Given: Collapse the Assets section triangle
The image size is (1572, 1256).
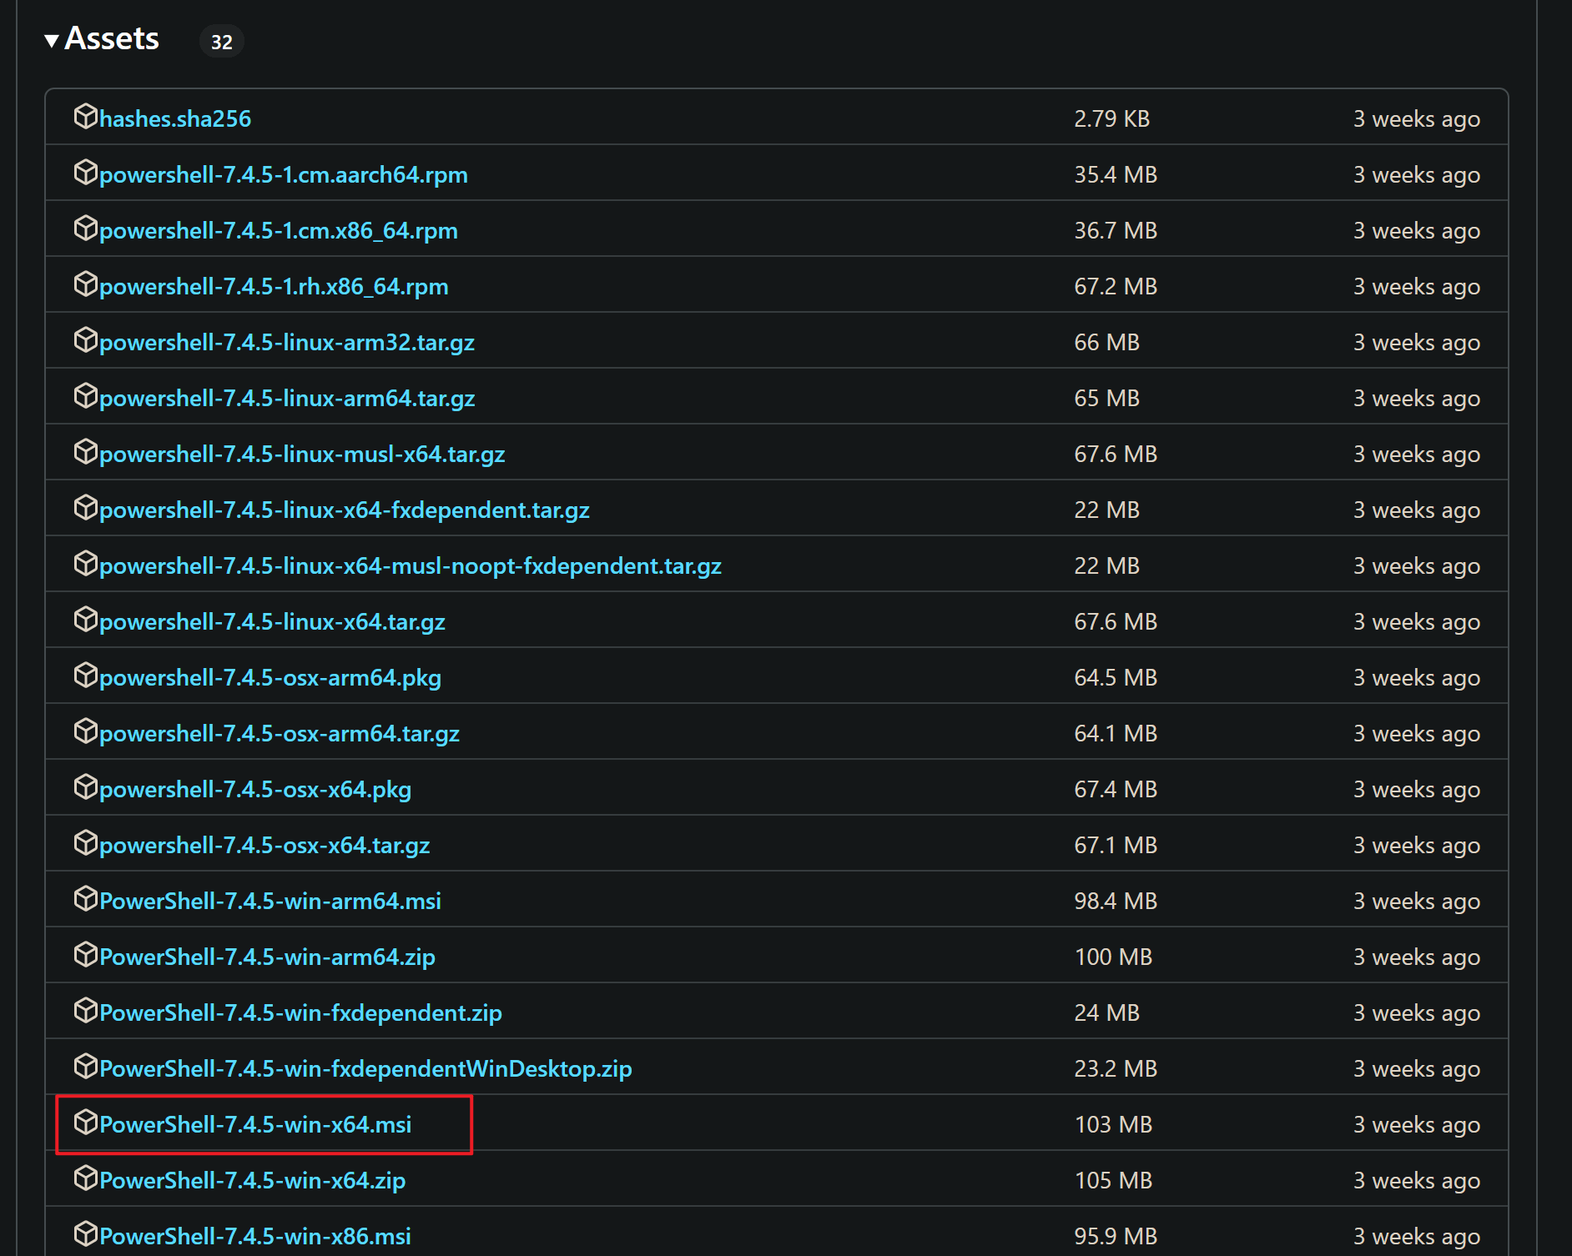Looking at the screenshot, I should coord(52,40).
